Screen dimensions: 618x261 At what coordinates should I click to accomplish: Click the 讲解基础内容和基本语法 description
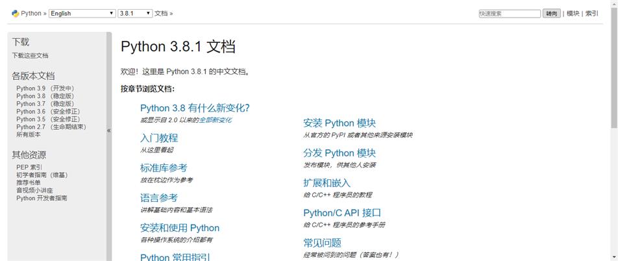pos(176,210)
